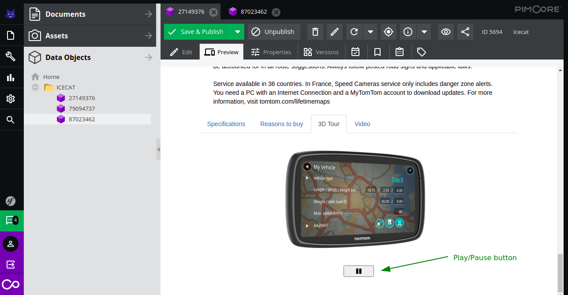
Task: Open the Properties tab
Action: coord(271,52)
